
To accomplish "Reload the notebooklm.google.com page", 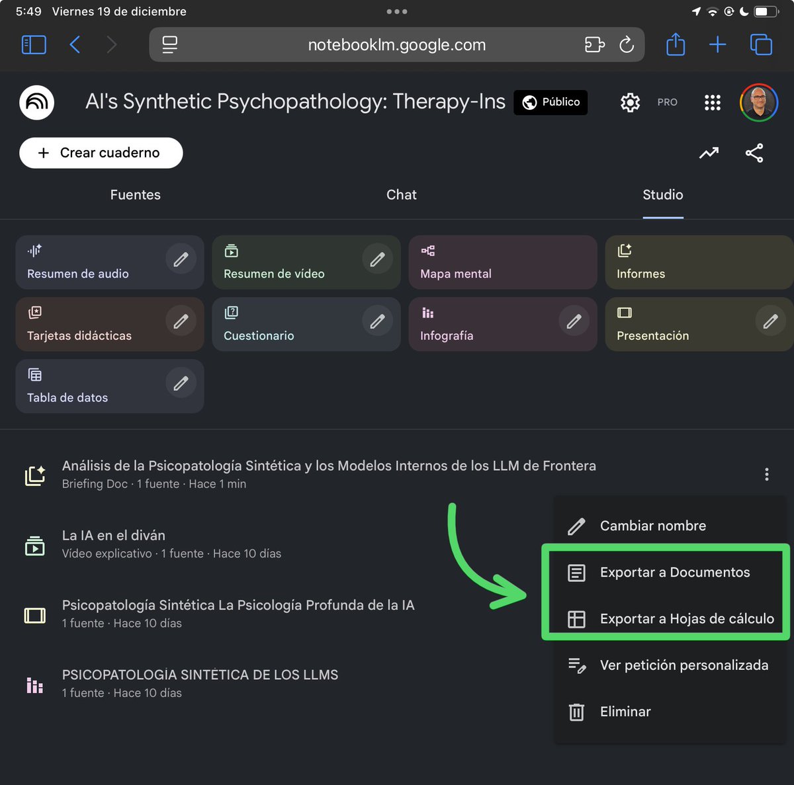I will click(x=627, y=45).
